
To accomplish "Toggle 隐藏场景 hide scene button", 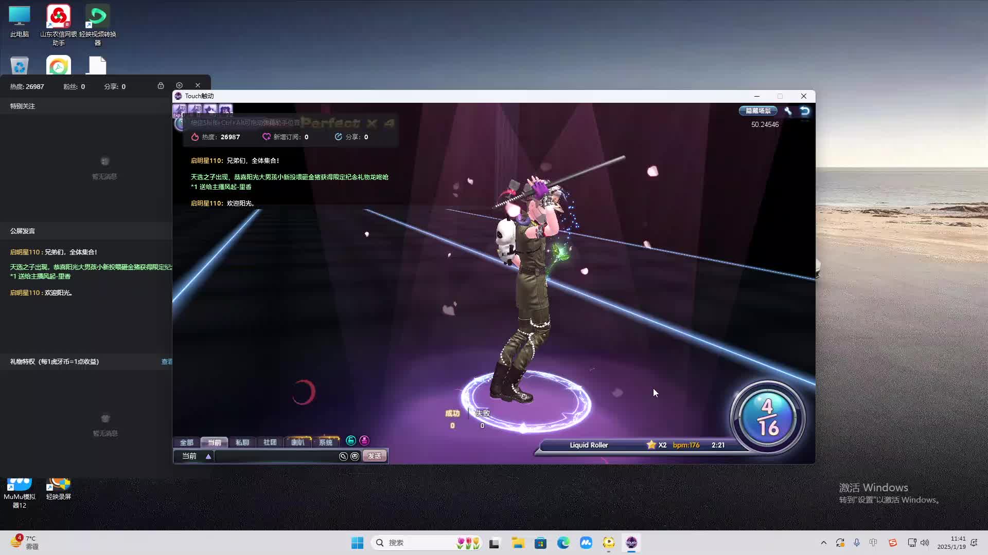I will [x=758, y=111].
